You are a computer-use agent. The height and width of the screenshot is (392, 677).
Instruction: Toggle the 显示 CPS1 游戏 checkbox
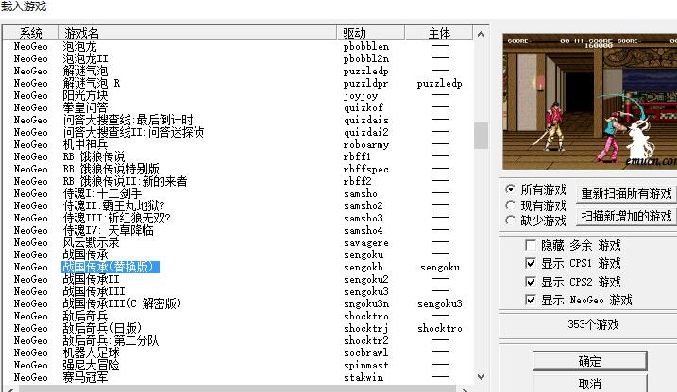point(531,263)
